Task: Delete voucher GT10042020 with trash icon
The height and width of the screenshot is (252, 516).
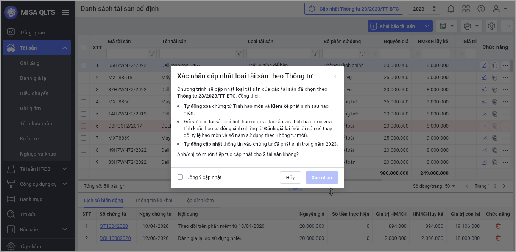Action: [498, 226]
